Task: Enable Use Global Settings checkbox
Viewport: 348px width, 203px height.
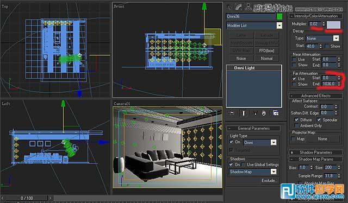Action: 244,164
